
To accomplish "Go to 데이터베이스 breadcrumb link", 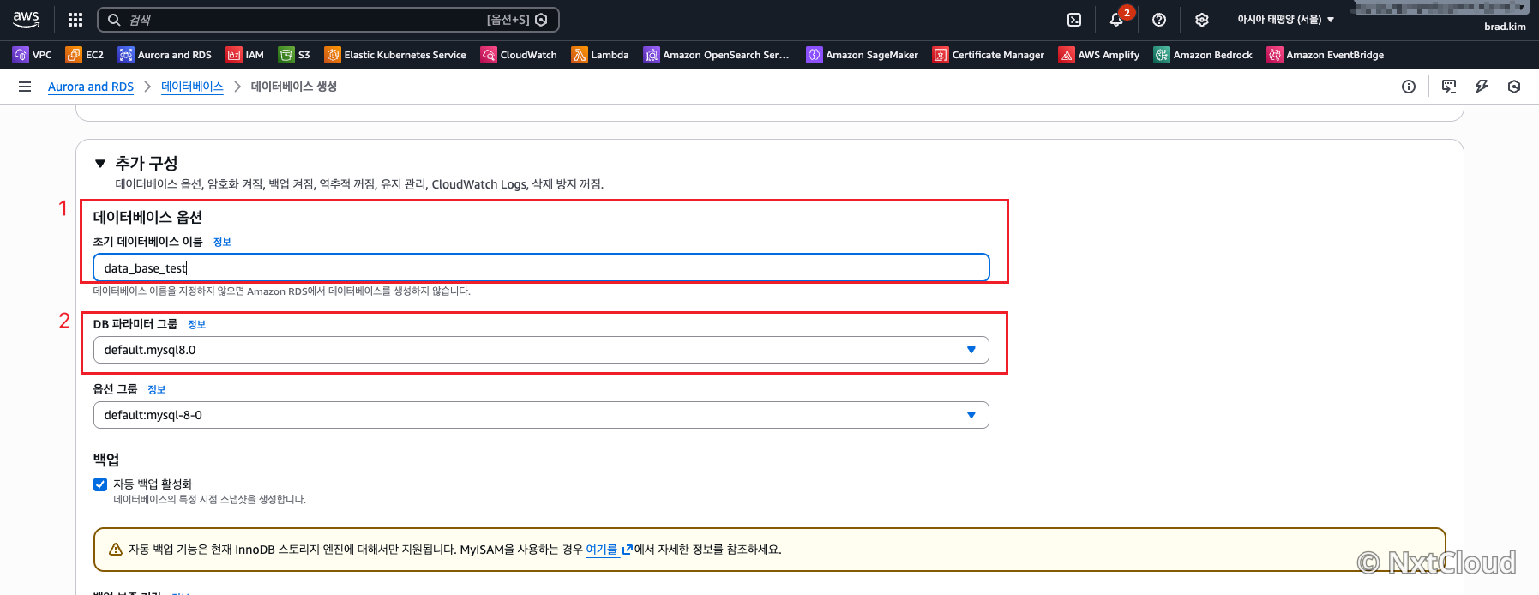I will tap(192, 87).
